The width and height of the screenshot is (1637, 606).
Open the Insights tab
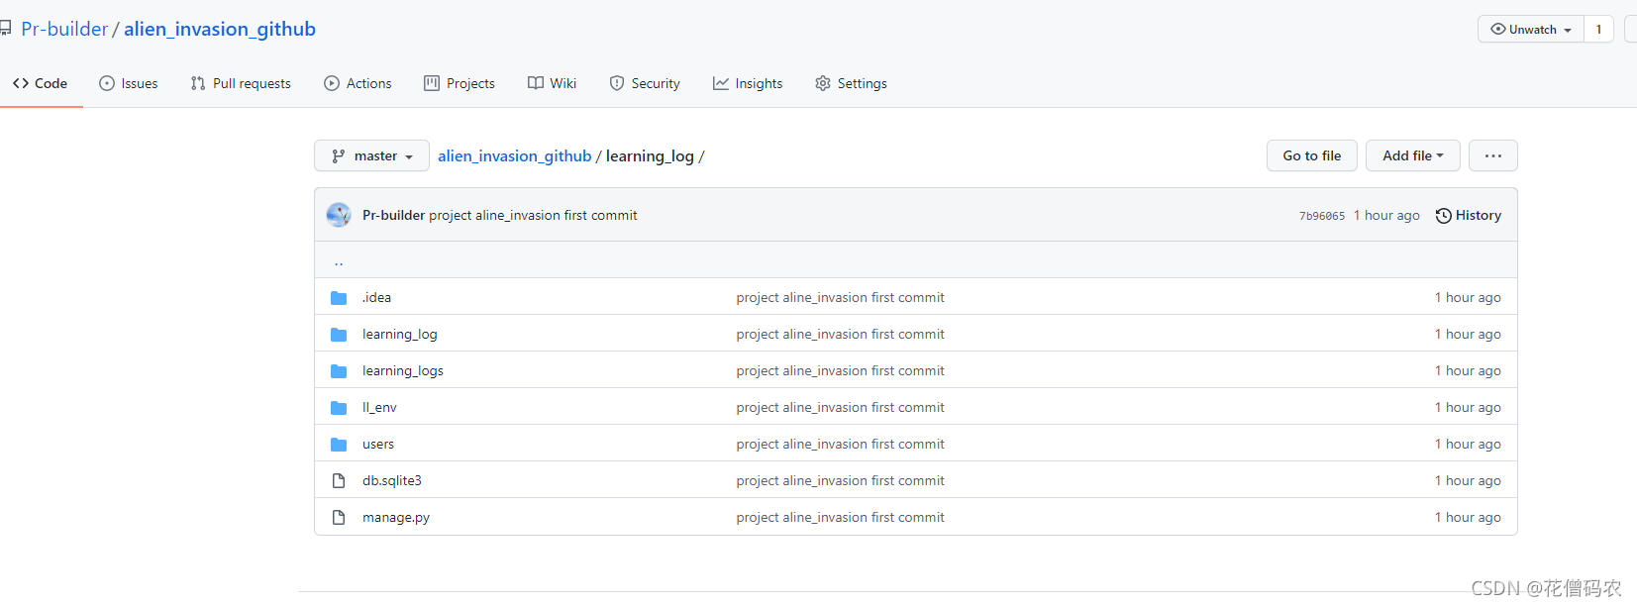click(748, 83)
